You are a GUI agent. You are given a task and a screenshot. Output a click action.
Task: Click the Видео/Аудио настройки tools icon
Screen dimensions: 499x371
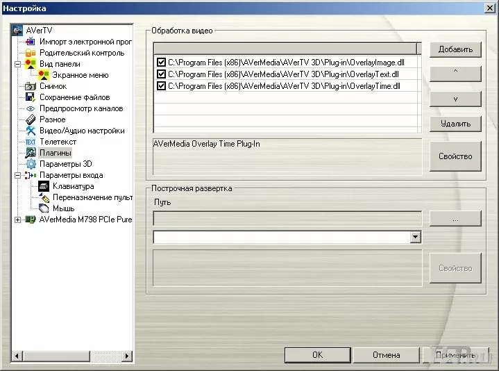(x=31, y=131)
